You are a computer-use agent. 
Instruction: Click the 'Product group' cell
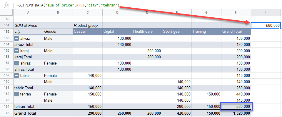88,25
